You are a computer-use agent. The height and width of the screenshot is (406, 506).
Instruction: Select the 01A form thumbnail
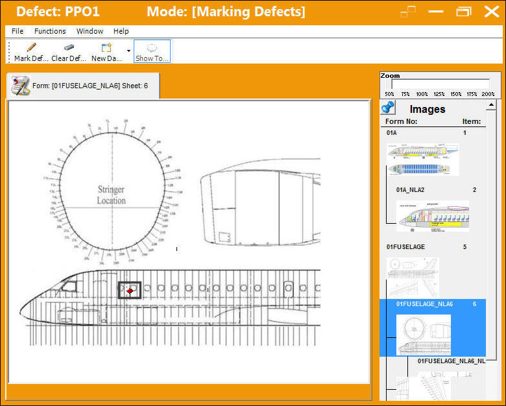pos(423,160)
